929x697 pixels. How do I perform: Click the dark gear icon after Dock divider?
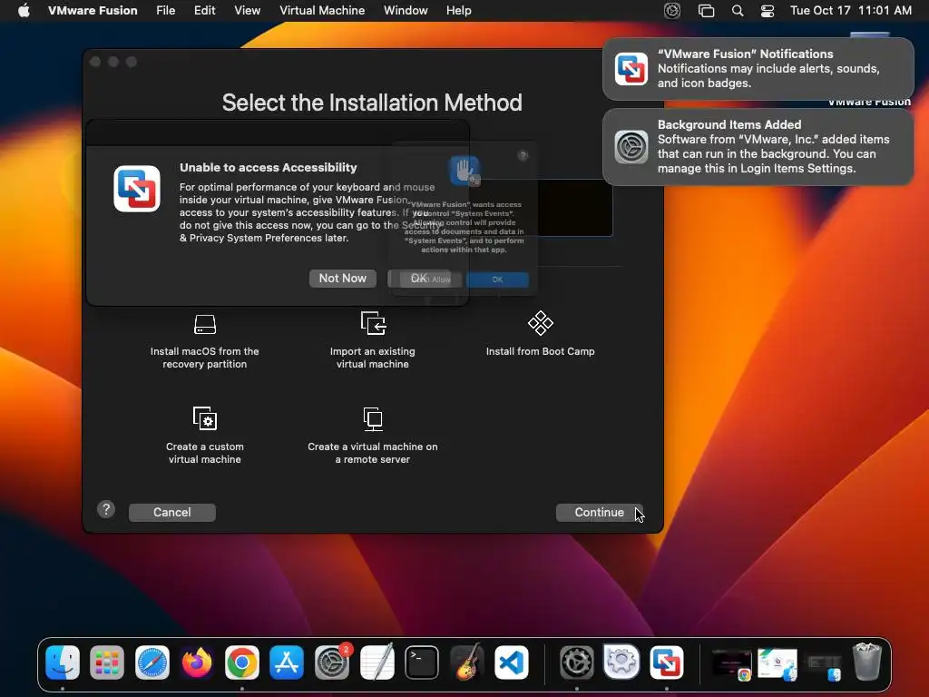coord(576,662)
